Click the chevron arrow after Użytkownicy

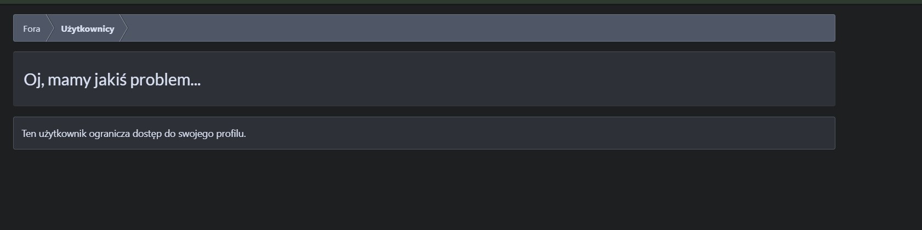click(123, 28)
